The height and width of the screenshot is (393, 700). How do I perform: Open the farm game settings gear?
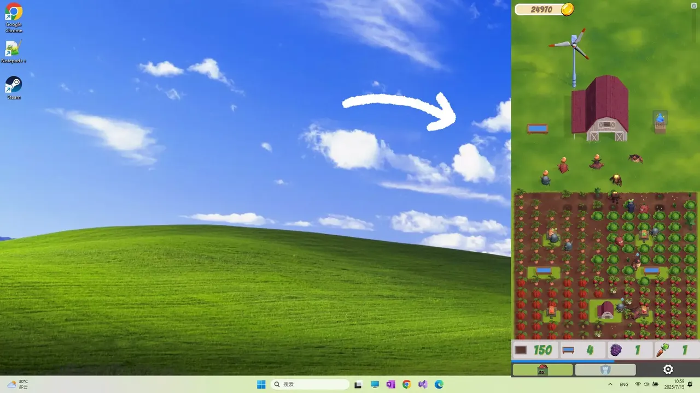(668, 370)
